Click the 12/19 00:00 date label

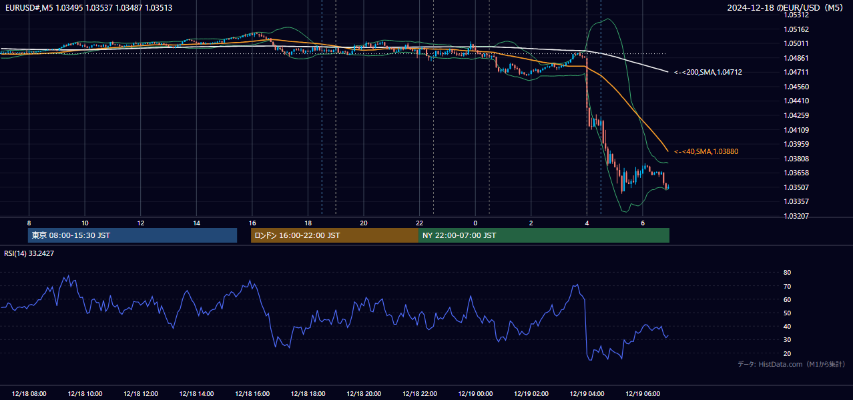point(475,394)
